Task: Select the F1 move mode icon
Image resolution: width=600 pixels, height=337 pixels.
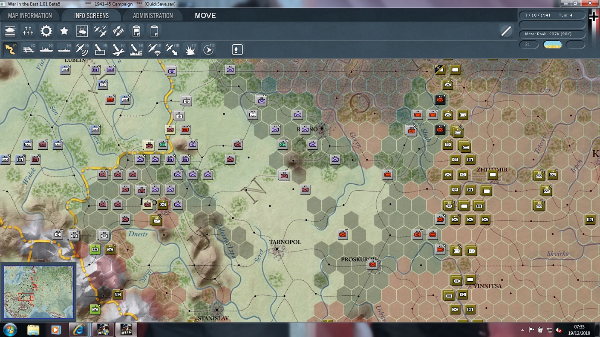Action: 10,49
